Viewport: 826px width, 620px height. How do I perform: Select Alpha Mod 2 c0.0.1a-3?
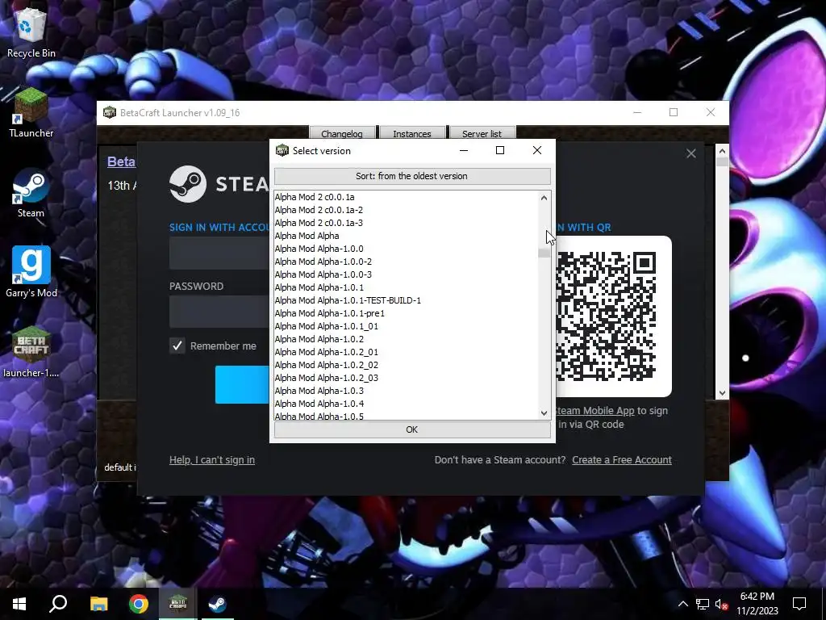coord(406,223)
